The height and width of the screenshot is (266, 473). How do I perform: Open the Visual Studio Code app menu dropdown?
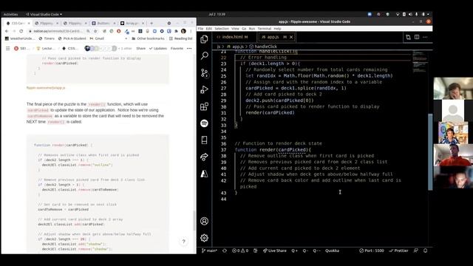44,14
